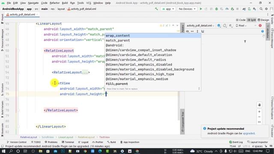Open the activity_pdf_detail.xml file dropdown in preview
The image size is (274, 154).
200,26
